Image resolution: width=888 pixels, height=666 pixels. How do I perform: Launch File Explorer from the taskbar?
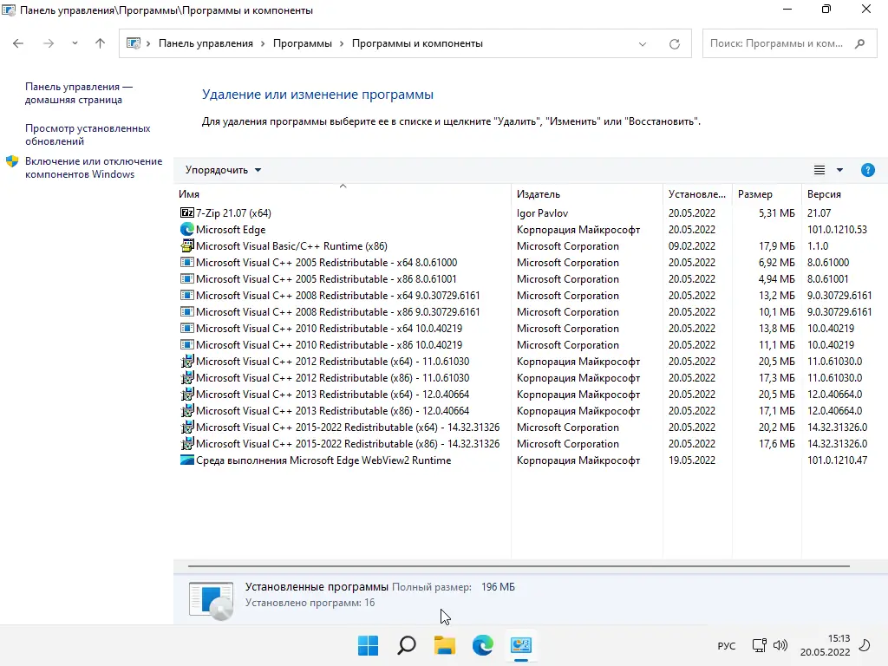click(x=444, y=645)
